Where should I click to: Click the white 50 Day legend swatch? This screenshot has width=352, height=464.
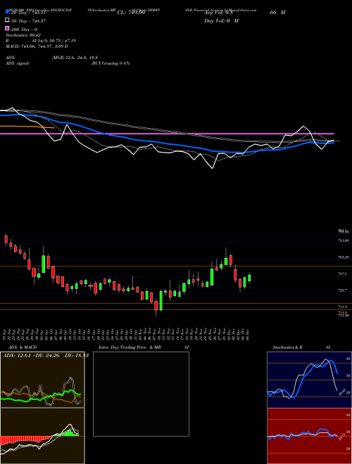point(7,20)
